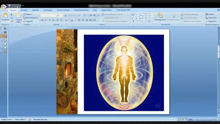
Task: Open PowerPoint help question icon
Action: click(218, 10)
